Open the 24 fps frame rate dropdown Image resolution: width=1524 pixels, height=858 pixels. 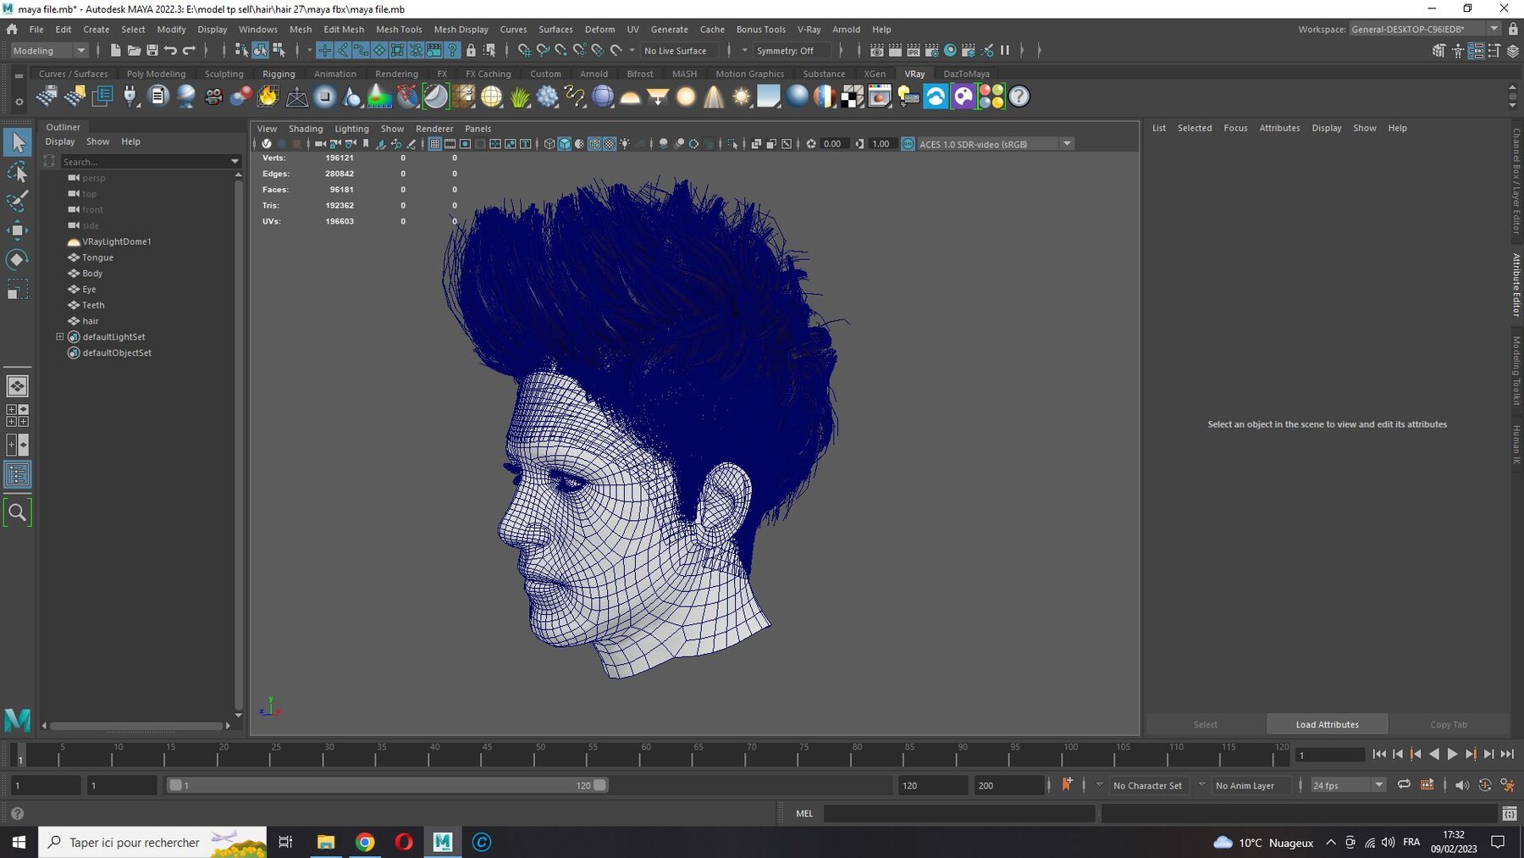click(x=1348, y=785)
